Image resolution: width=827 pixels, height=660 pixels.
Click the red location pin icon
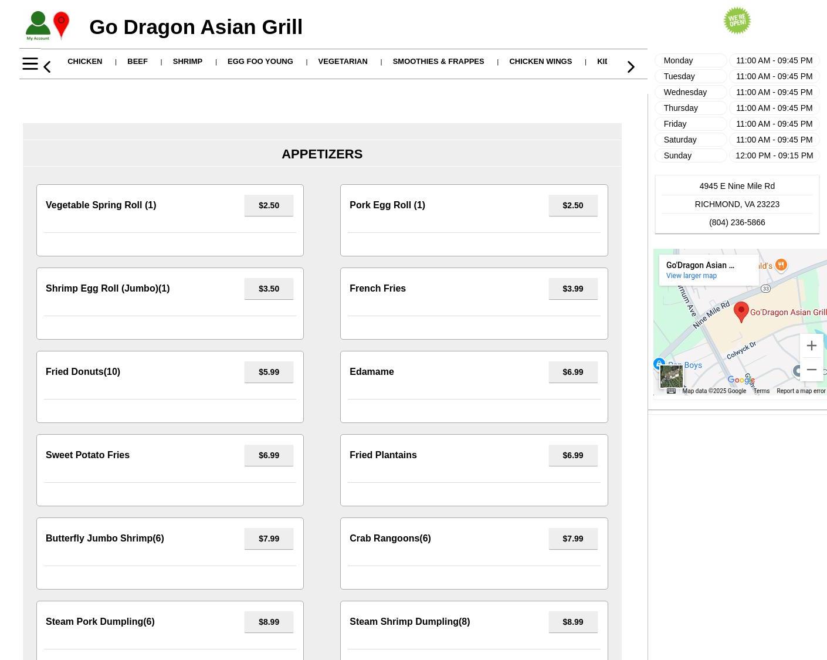pyautogui.click(x=61, y=25)
